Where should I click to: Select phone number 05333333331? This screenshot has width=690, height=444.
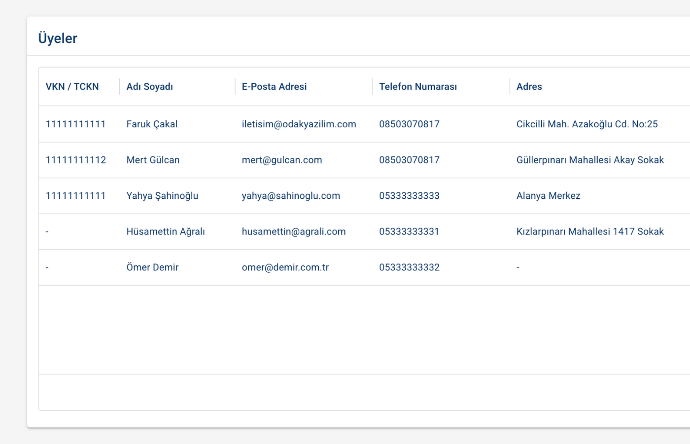point(409,231)
